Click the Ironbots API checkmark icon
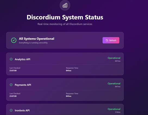 click(11, 110)
